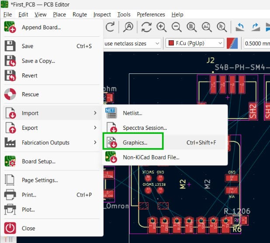The width and height of the screenshot is (270, 243).
Task: Expand the Export submenu arrow
Action: (95, 128)
